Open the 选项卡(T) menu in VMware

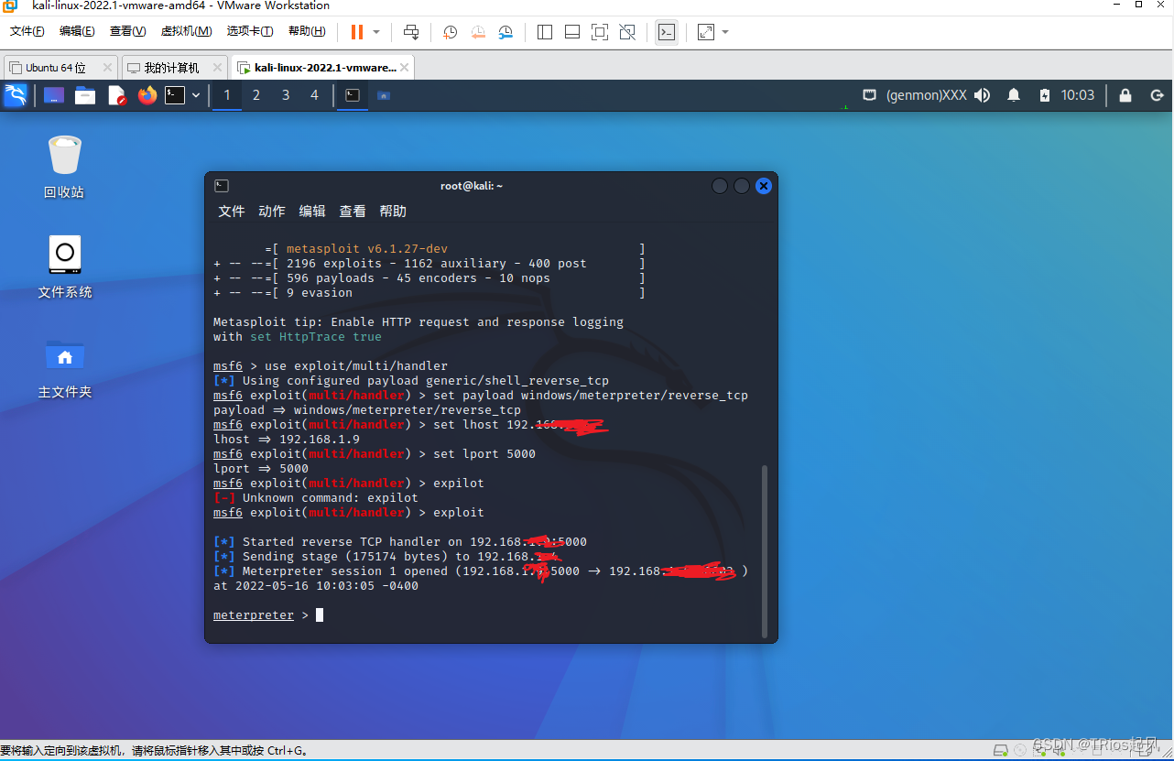tap(250, 31)
